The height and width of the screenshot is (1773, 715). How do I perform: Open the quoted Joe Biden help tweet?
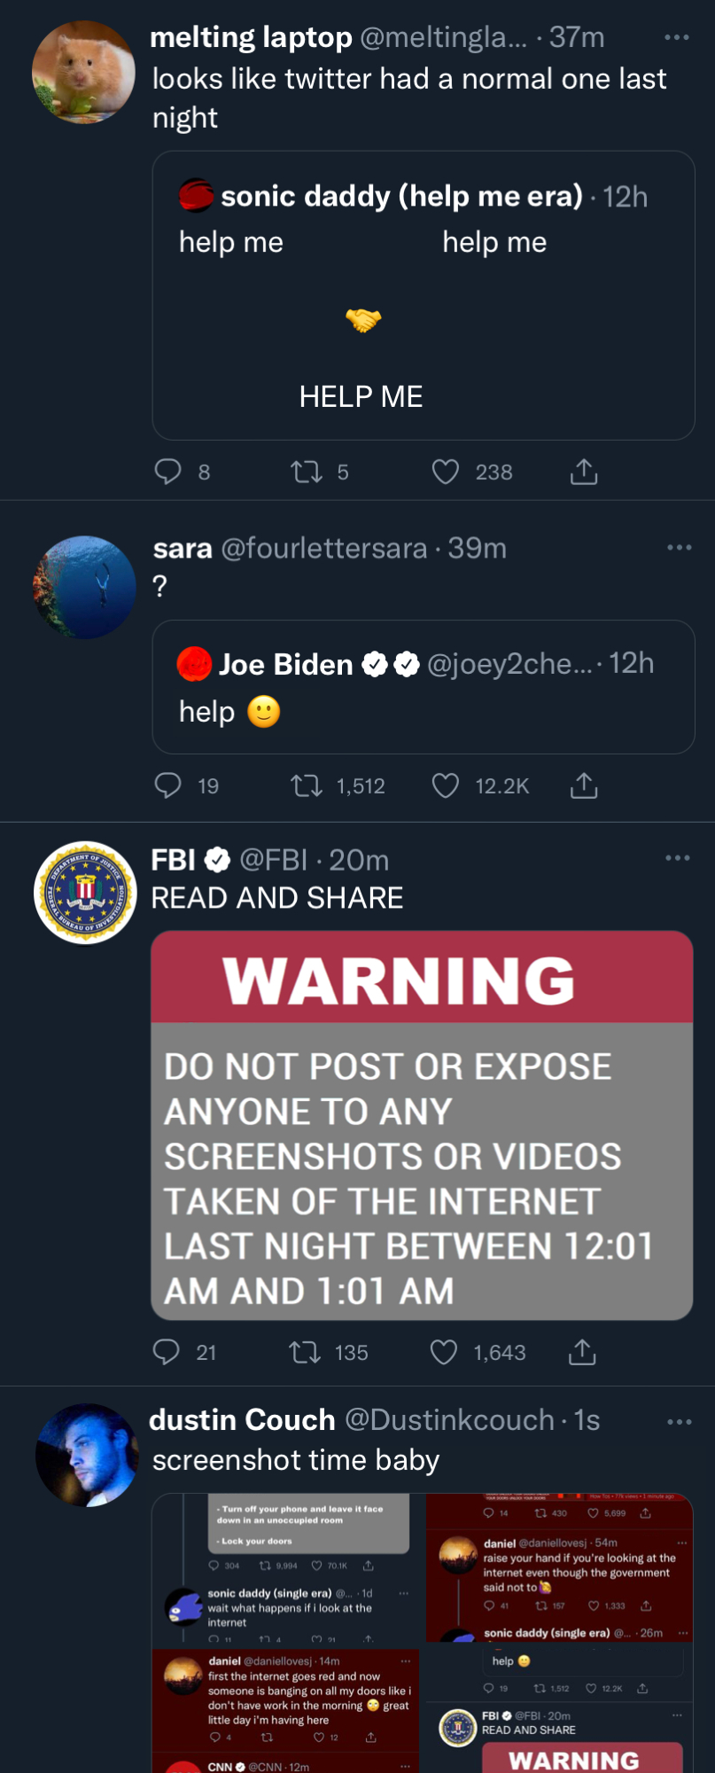tap(424, 687)
